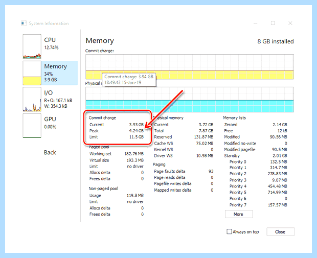The image size is (317, 258).
Task: Click the Cache WS value 75.02 MB
Action: click(205, 144)
